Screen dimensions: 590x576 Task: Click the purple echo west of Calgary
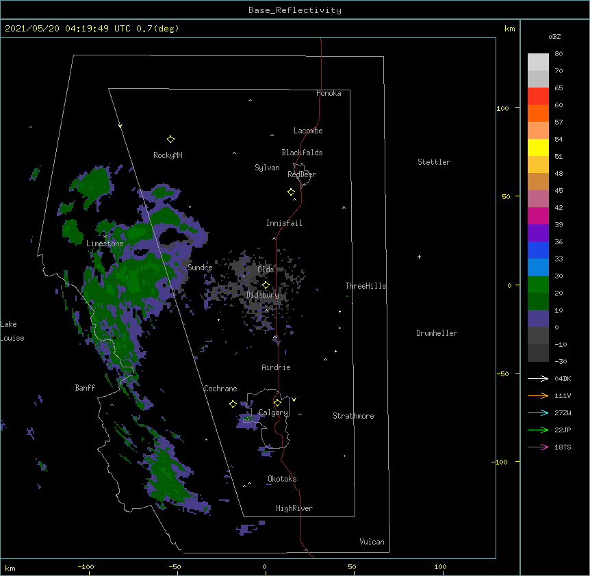[248, 420]
